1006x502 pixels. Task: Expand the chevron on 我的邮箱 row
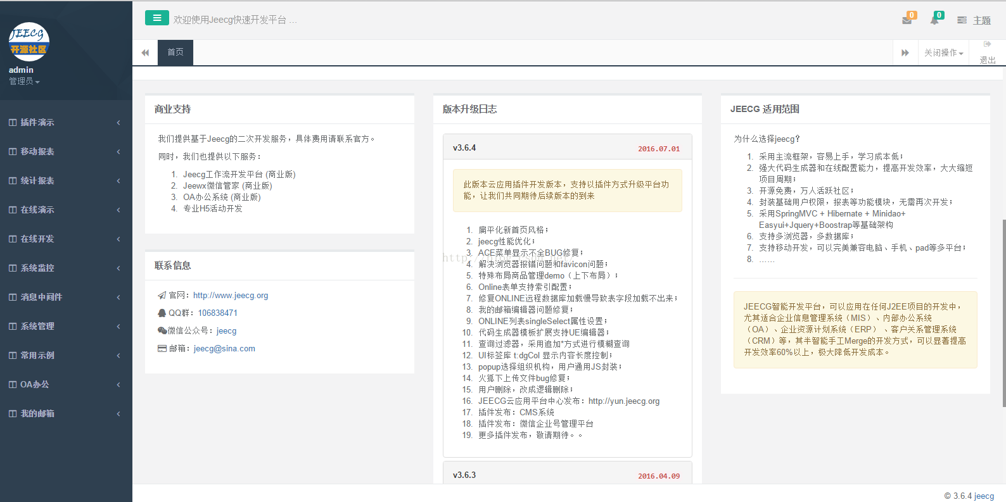tap(118, 414)
